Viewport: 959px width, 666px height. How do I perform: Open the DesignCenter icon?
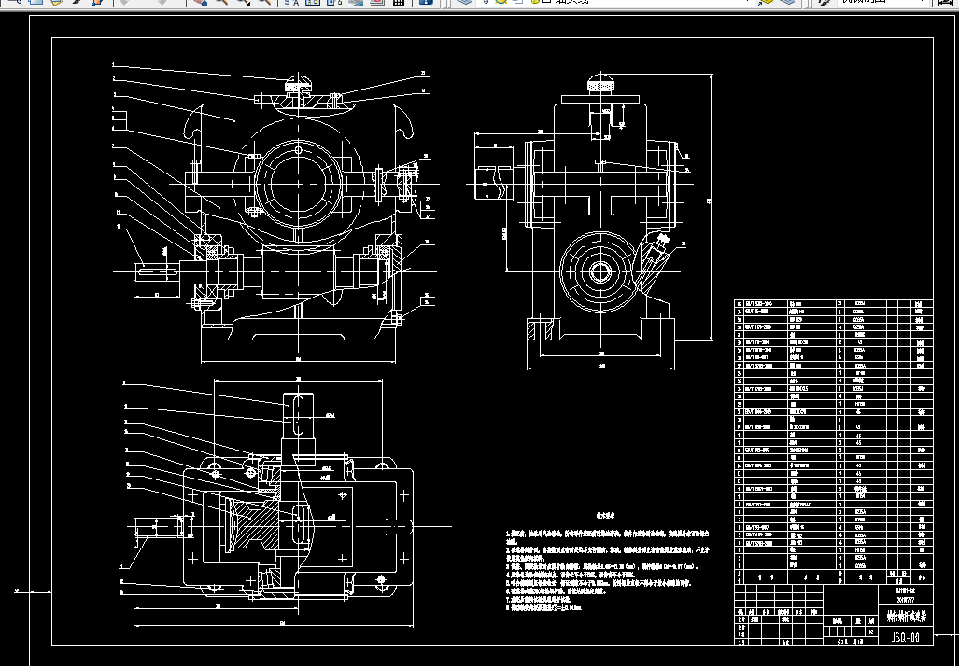pos(313,2)
